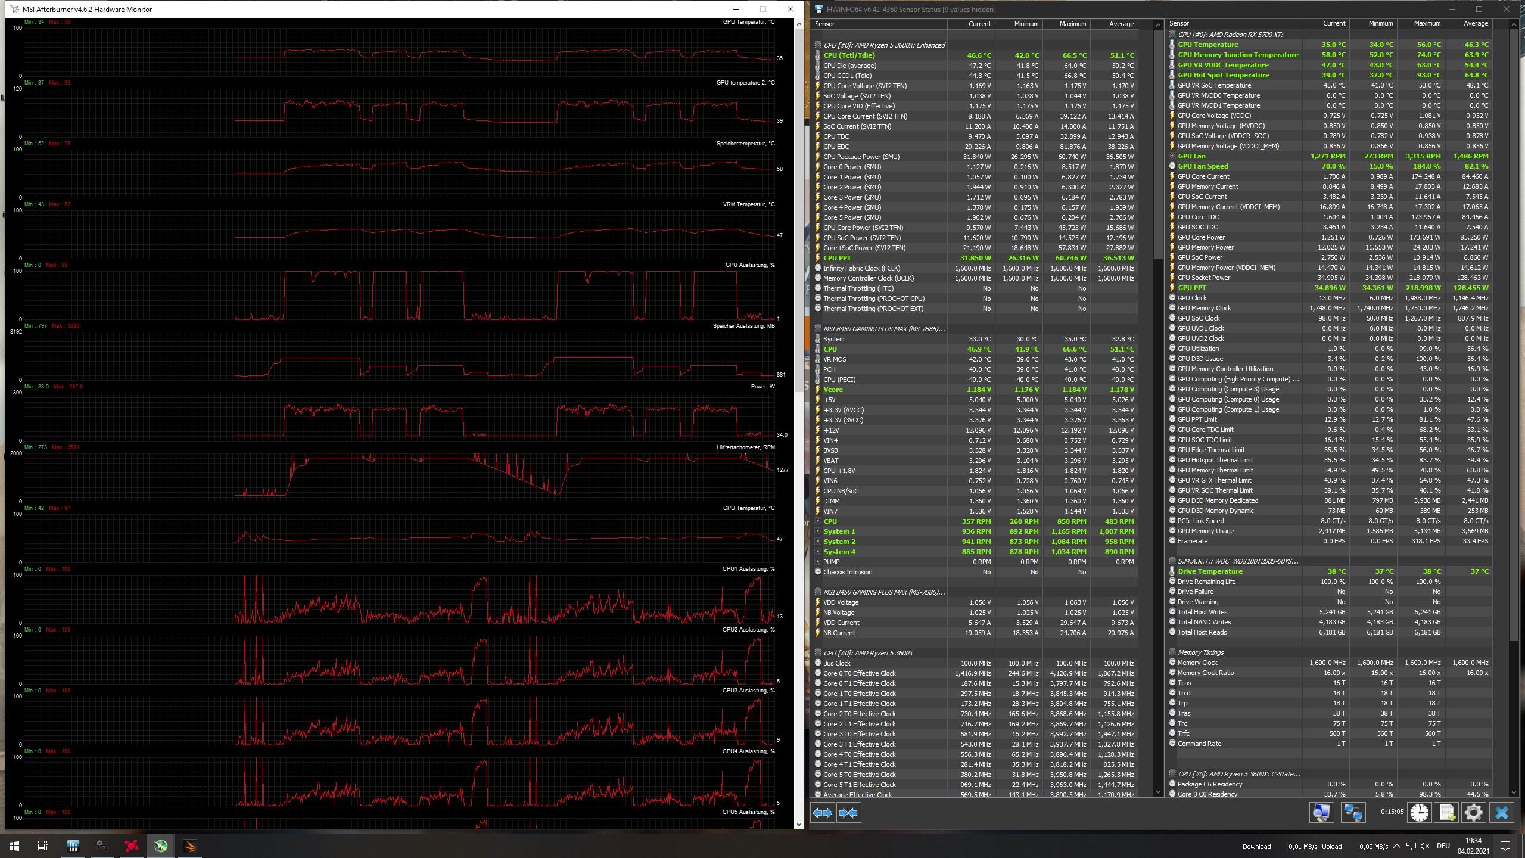Image resolution: width=1525 pixels, height=858 pixels.
Task: Open Task View on the taskbar
Action: click(x=43, y=845)
